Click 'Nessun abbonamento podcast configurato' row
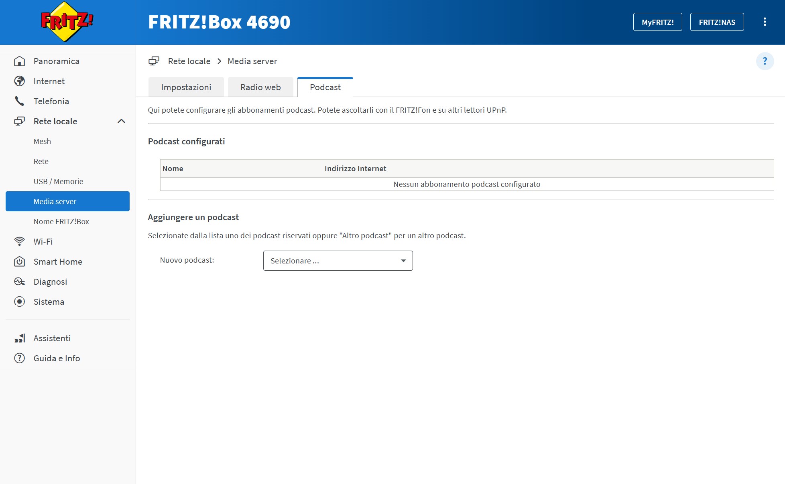 pos(467,184)
